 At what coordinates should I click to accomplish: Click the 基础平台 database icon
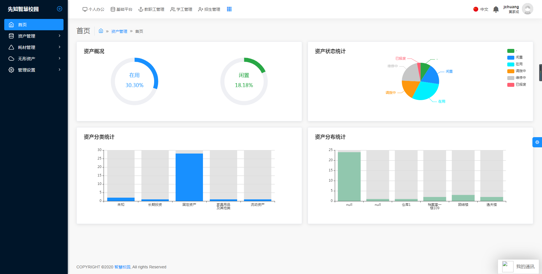pos(113,9)
